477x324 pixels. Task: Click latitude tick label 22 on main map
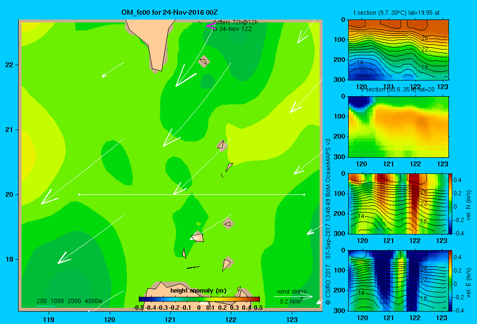click(x=10, y=65)
